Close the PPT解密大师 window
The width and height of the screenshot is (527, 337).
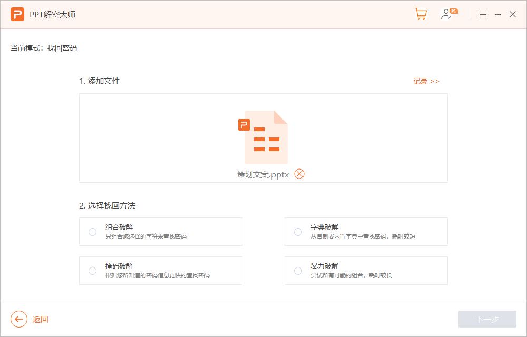[512, 15]
